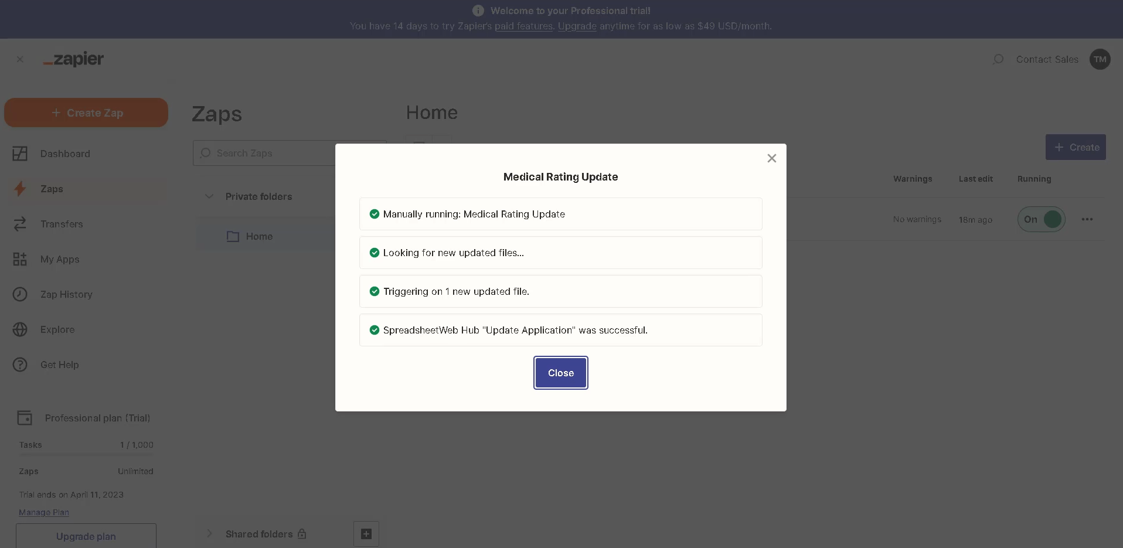Click the Transfers arrows icon

[20, 224]
